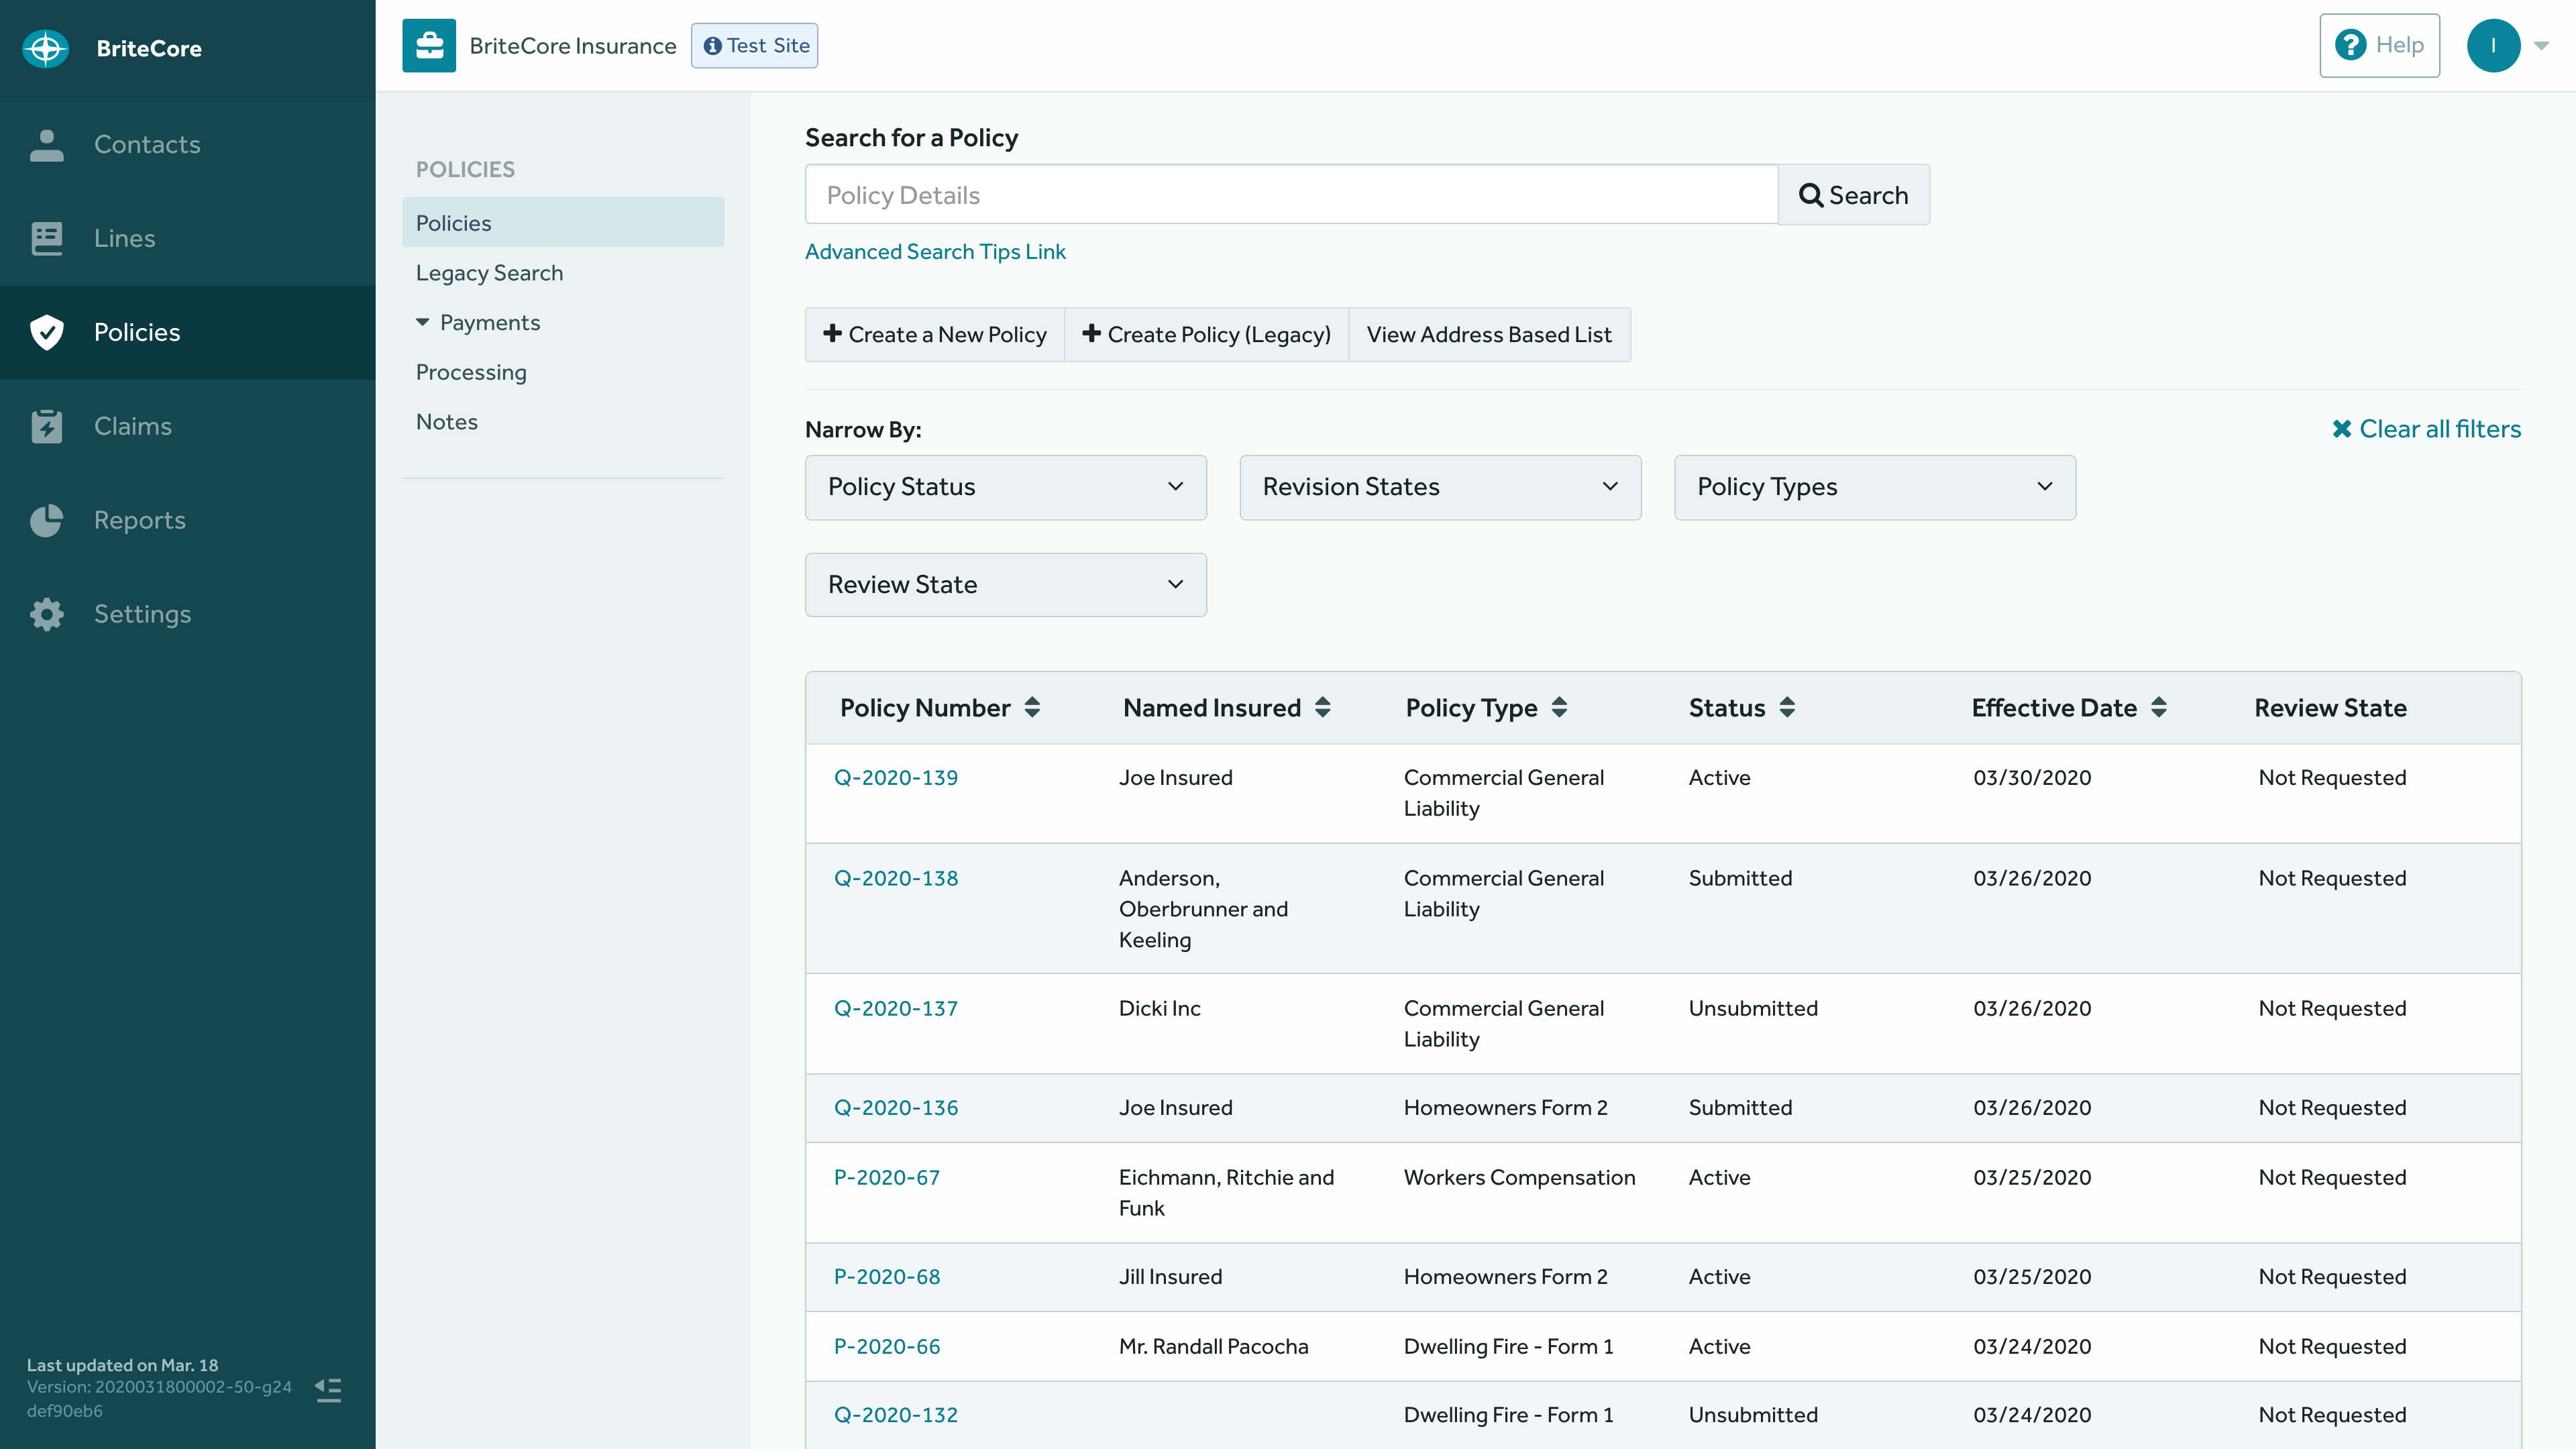Click the Policy Details search field
Image resolution: width=2576 pixels, height=1449 pixels.
(x=1291, y=195)
